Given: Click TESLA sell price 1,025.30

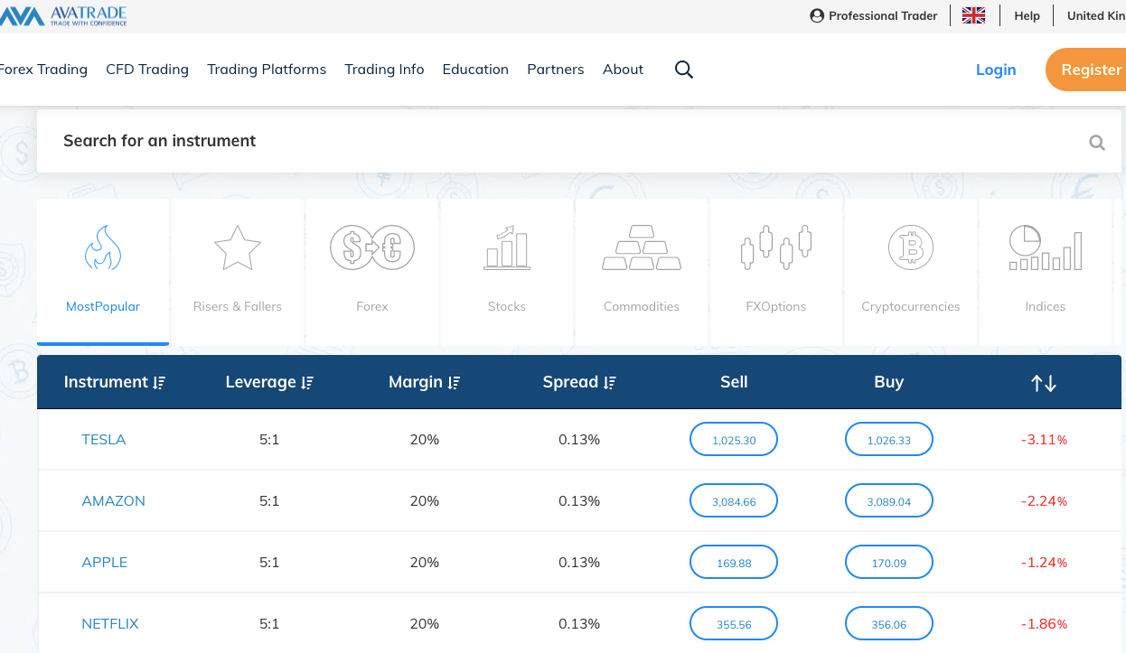Looking at the screenshot, I should point(734,440).
